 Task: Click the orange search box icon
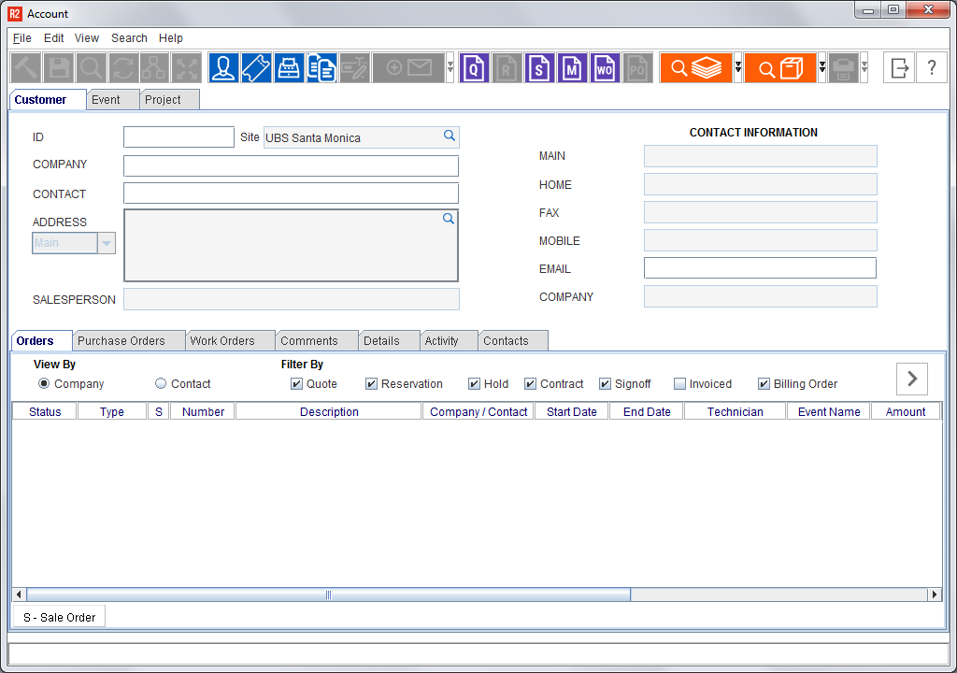tap(779, 68)
